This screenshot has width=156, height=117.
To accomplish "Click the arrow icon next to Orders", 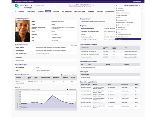I will [90, 7].
